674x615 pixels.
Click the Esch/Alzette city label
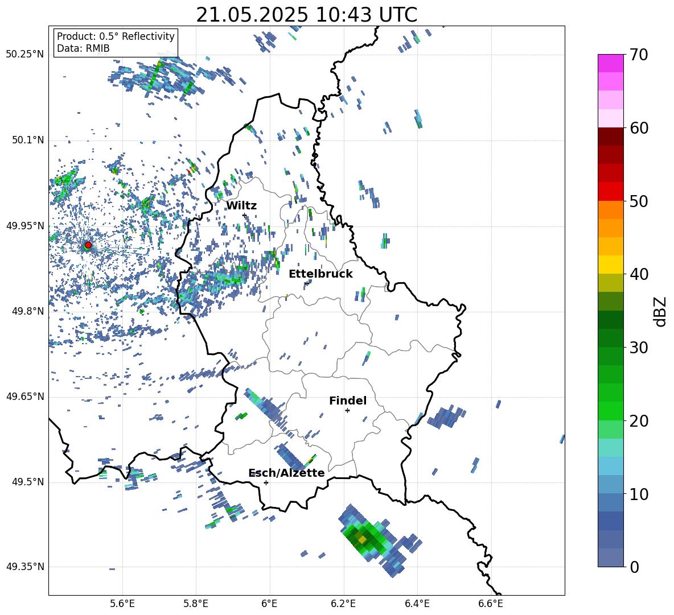[x=286, y=473]
